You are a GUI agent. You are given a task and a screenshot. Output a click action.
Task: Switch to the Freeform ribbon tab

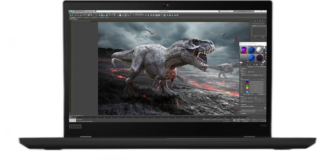click(x=79, y=18)
